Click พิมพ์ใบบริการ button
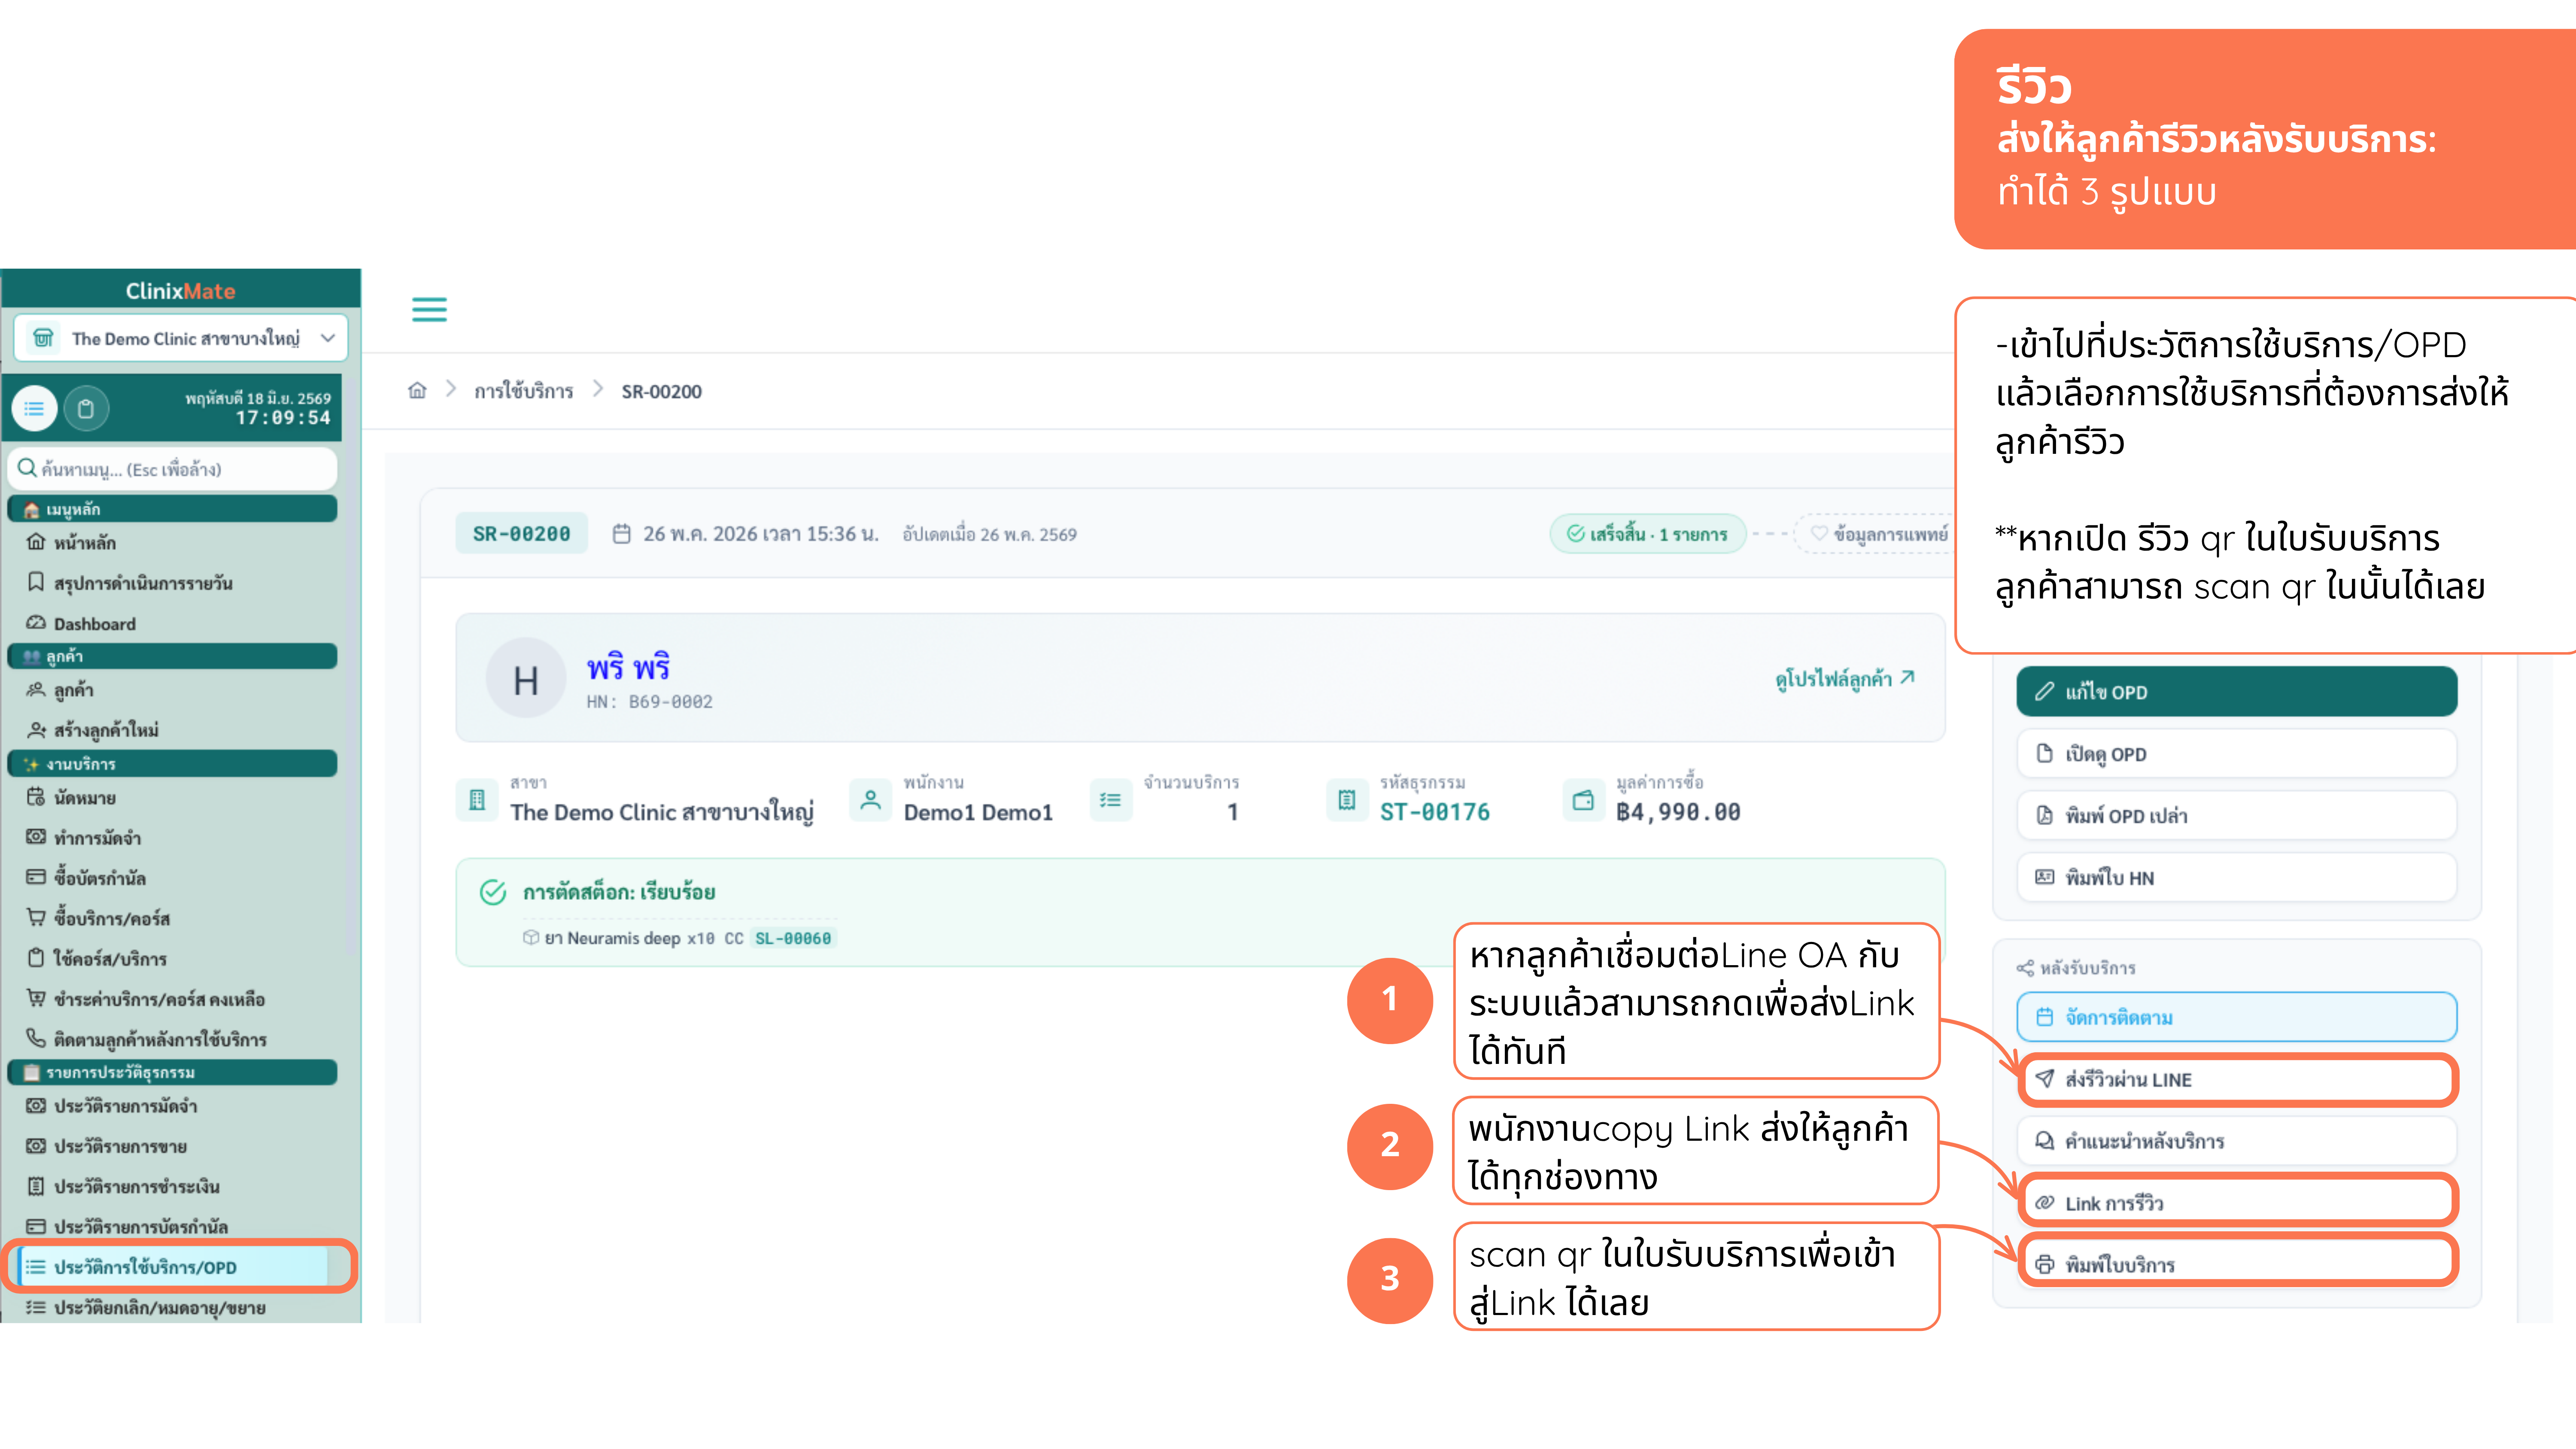The height and width of the screenshot is (1449, 2576). pyautogui.click(x=2237, y=1264)
